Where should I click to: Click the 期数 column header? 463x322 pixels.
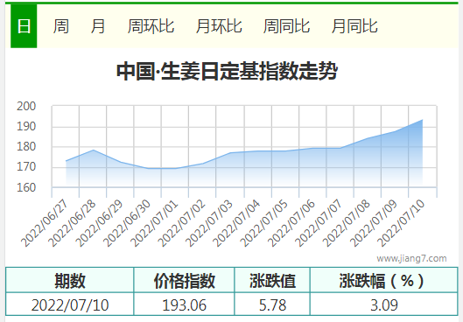click(70, 280)
